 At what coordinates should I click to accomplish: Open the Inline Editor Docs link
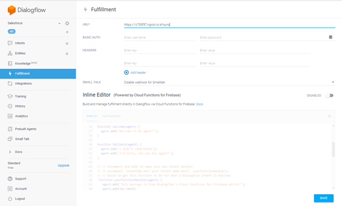(200, 104)
